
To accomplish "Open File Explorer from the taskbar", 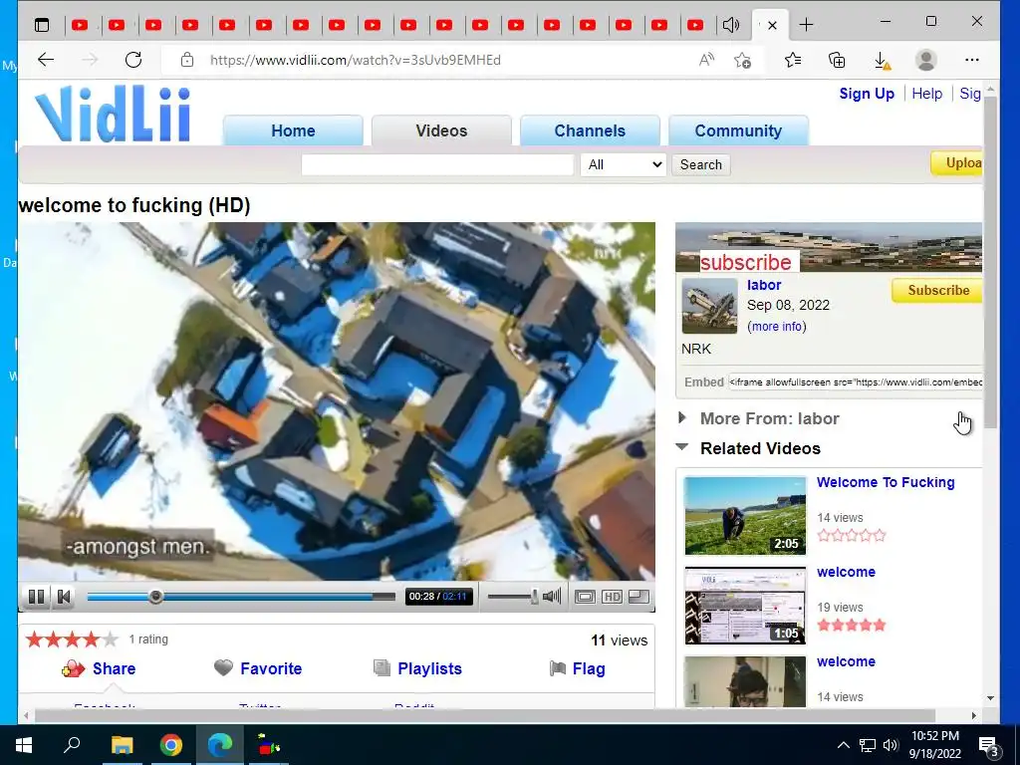I will 122,745.
